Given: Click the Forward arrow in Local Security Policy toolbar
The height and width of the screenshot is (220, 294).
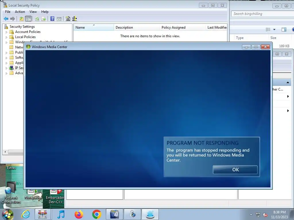Looking at the screenshot, I should (x=13, y=19).
